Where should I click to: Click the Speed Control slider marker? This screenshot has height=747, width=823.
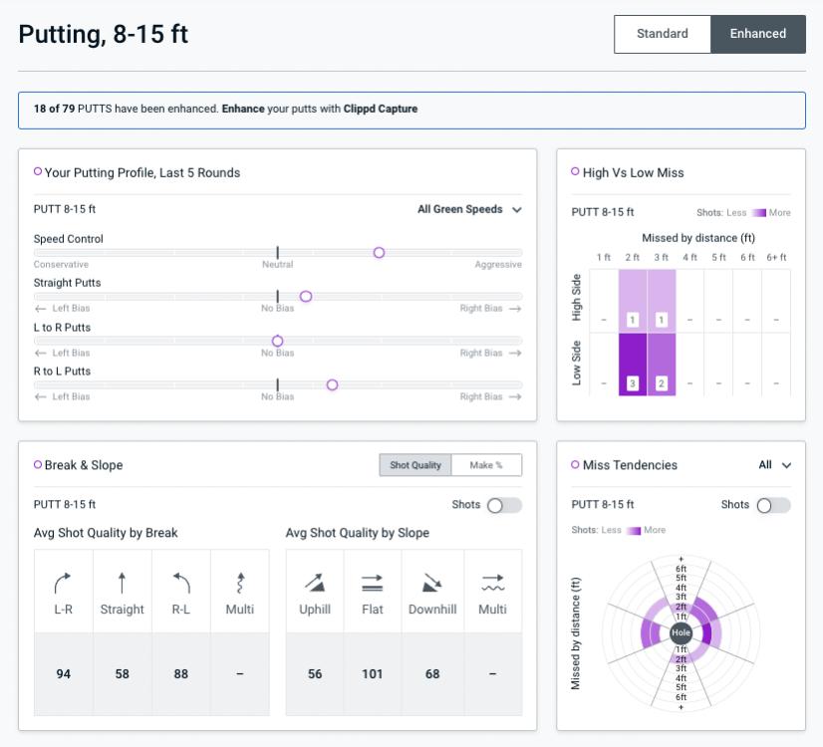[379, 253]
